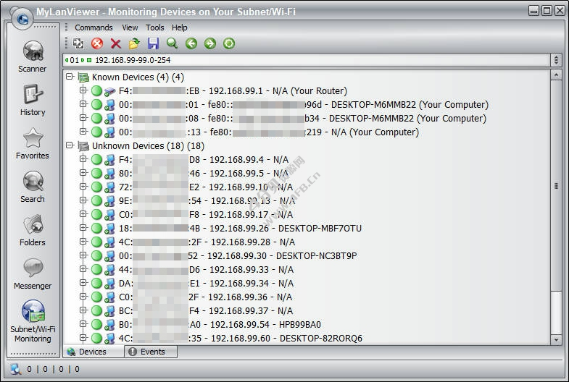569x382 pixels.
Task: Click the scrollbar down arrow of device list
Action: (556, 339)
